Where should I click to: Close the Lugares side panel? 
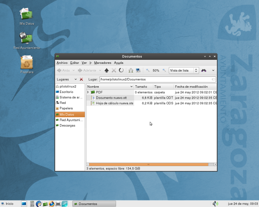81,79
